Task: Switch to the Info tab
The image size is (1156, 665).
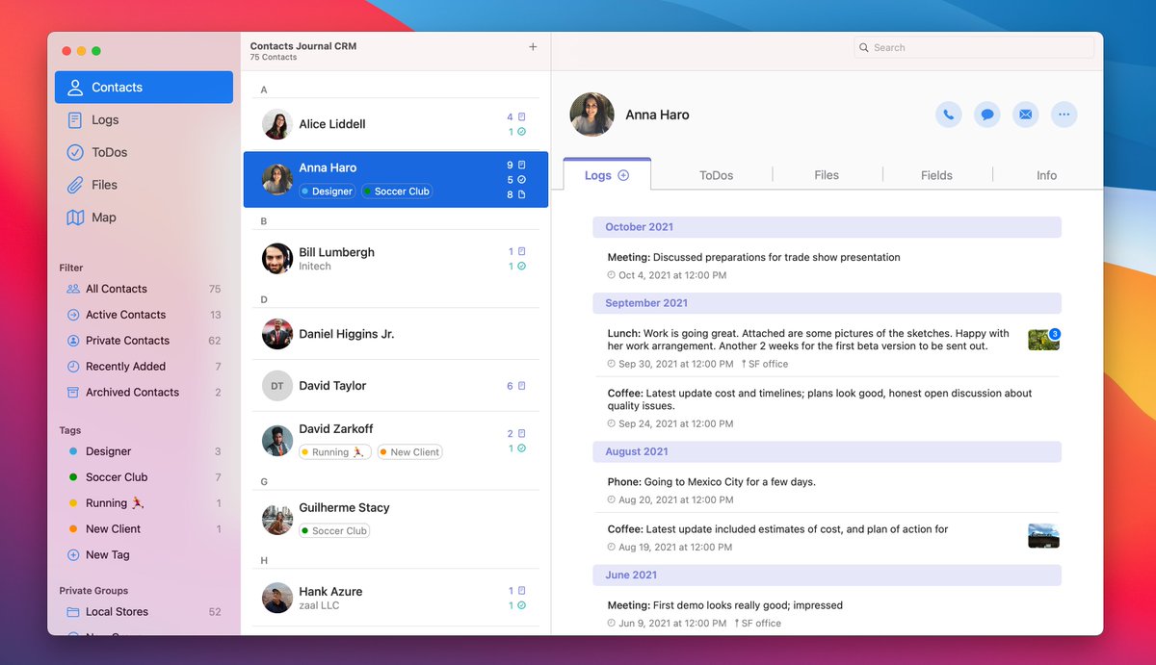Action: click(x=1047, y=175)
